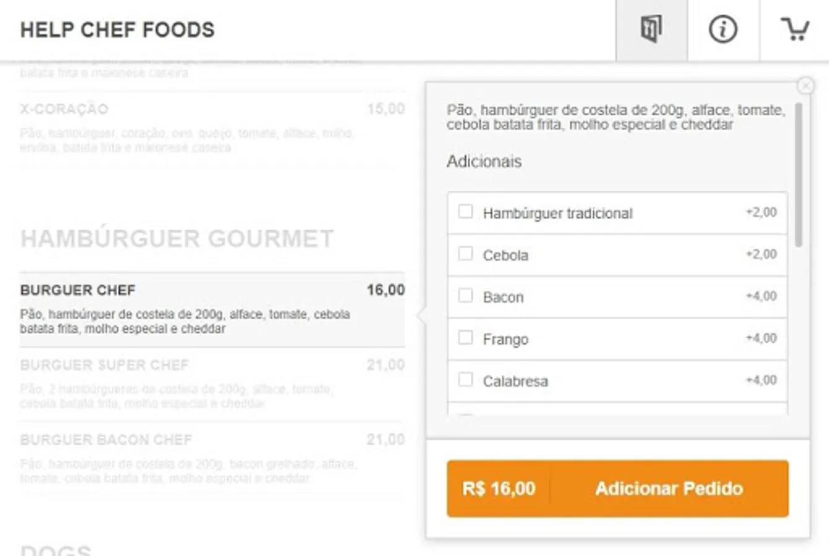
Task: Close the item details popup
Action: pyautogui.click(x=805, y=85)
